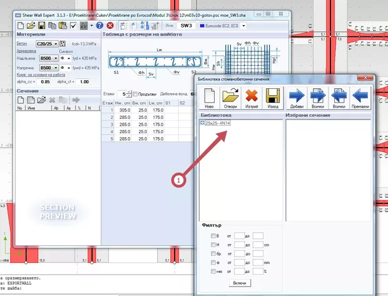Click the SW3 name field
The image size is (388, 296).
click(186, 26)
